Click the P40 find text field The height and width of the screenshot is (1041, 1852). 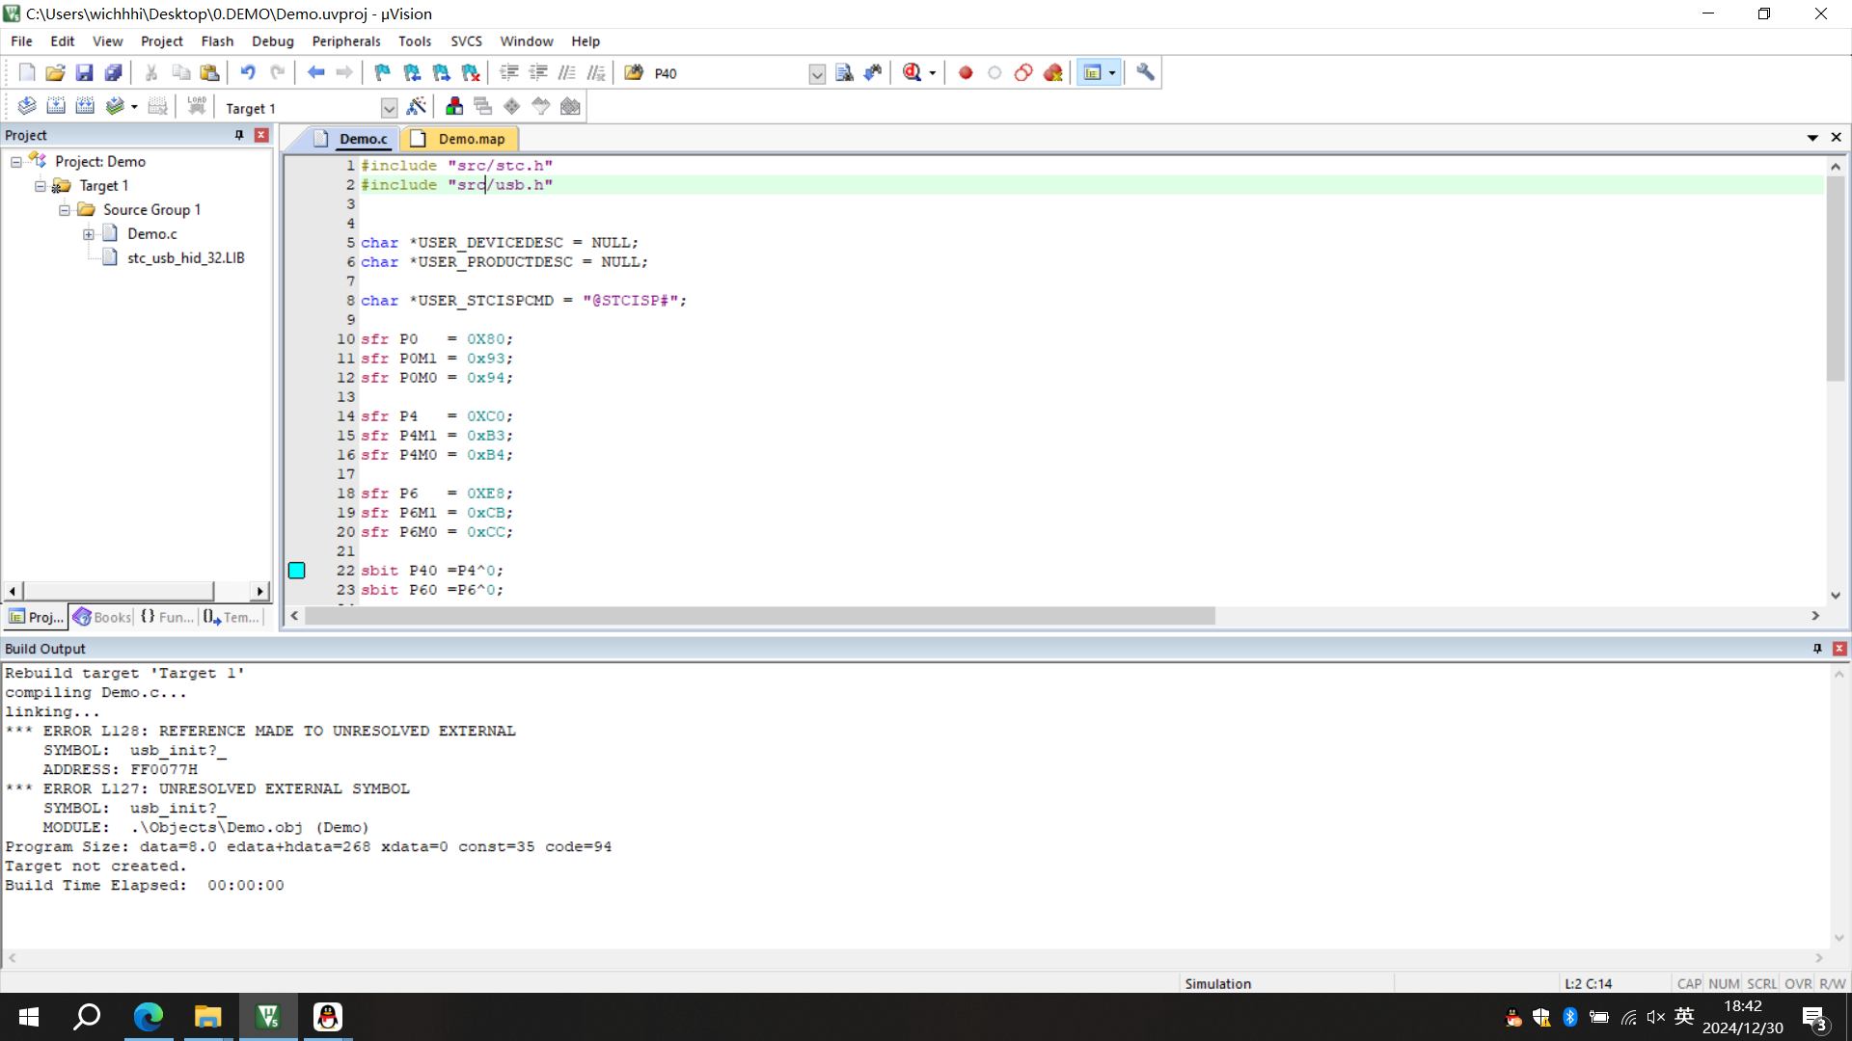coord(730,73)
